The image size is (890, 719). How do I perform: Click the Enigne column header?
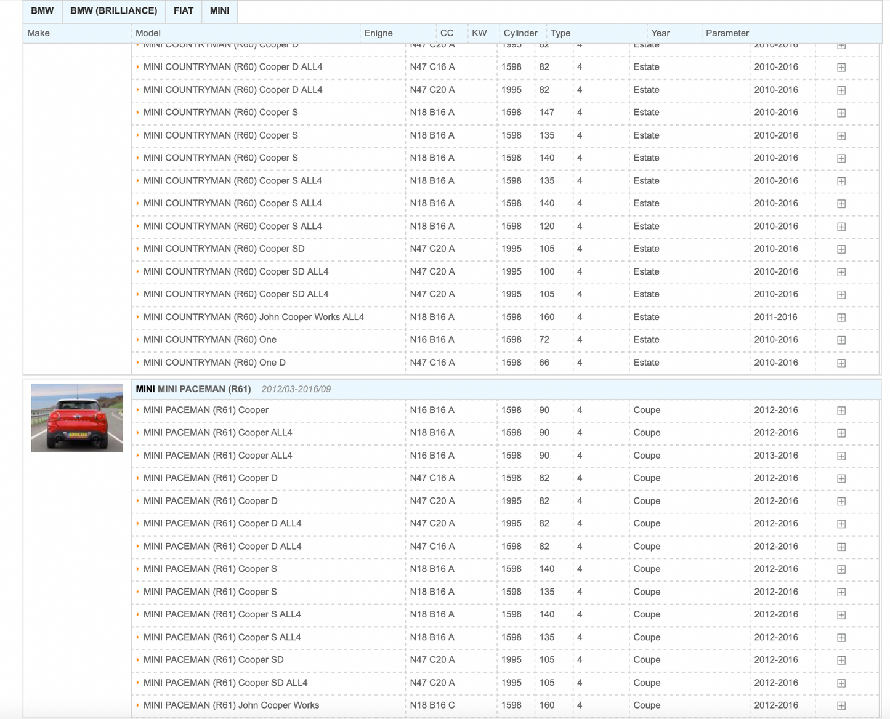(378, 33)
